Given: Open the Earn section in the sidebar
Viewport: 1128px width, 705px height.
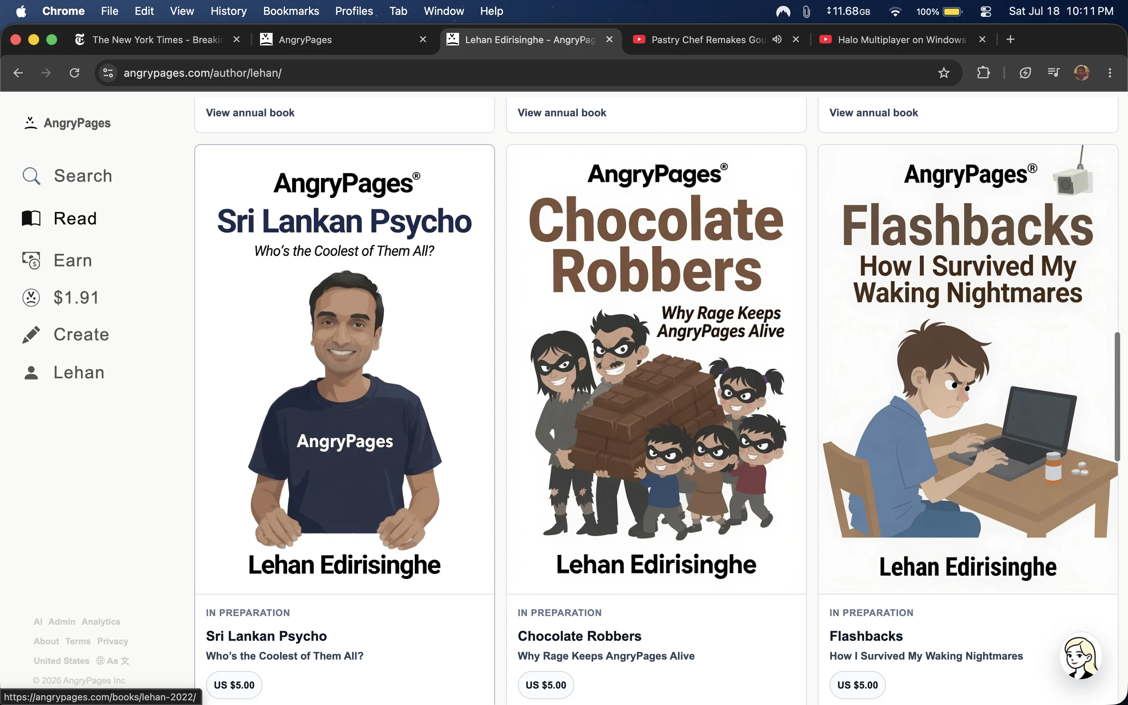Looking at the screenshot, I should click(57, 260).
